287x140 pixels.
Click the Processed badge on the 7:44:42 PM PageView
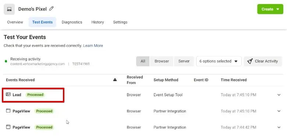44,127
